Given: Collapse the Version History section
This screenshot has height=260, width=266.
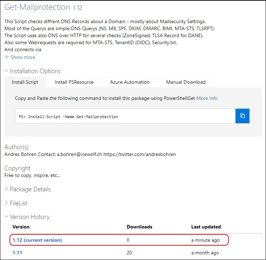Looking at the screenshot, I should coord(27,217).
